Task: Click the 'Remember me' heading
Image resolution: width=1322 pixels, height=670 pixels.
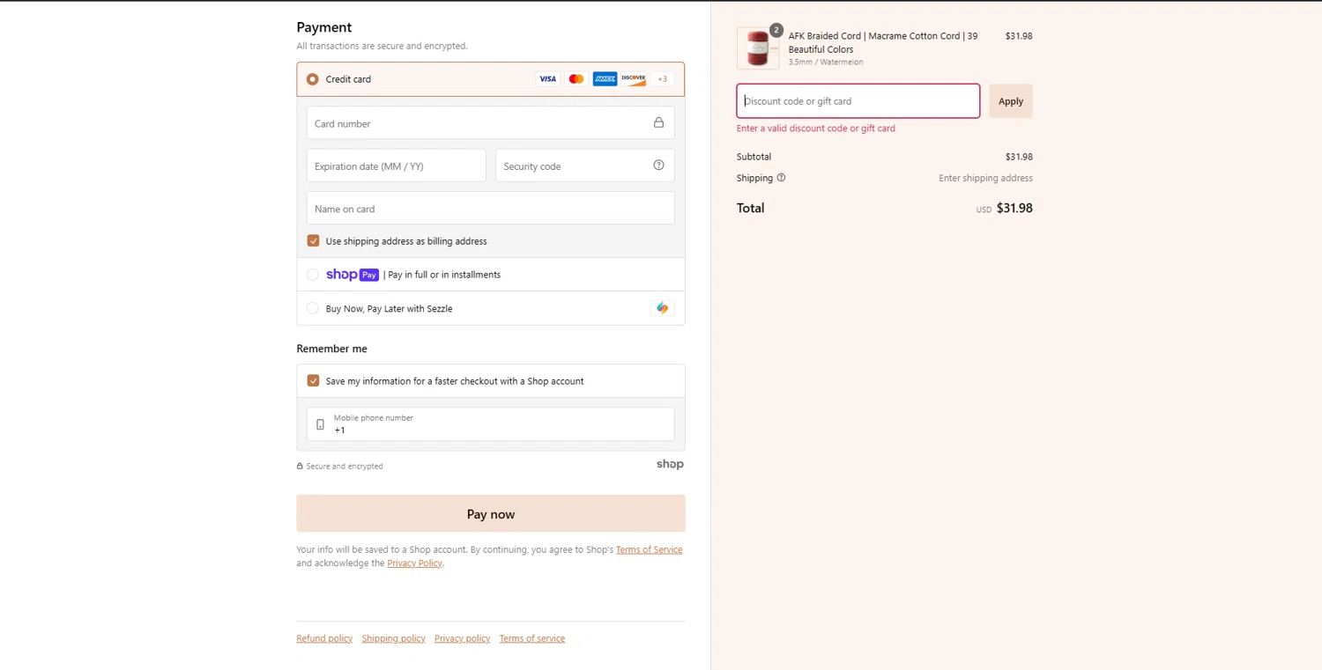Action: pyautogui.click(x=331, y=349)
